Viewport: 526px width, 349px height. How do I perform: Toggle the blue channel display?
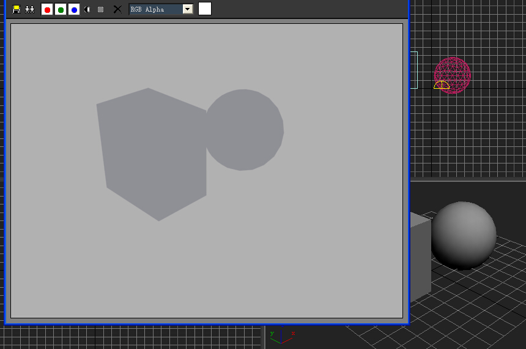[74, 9]
